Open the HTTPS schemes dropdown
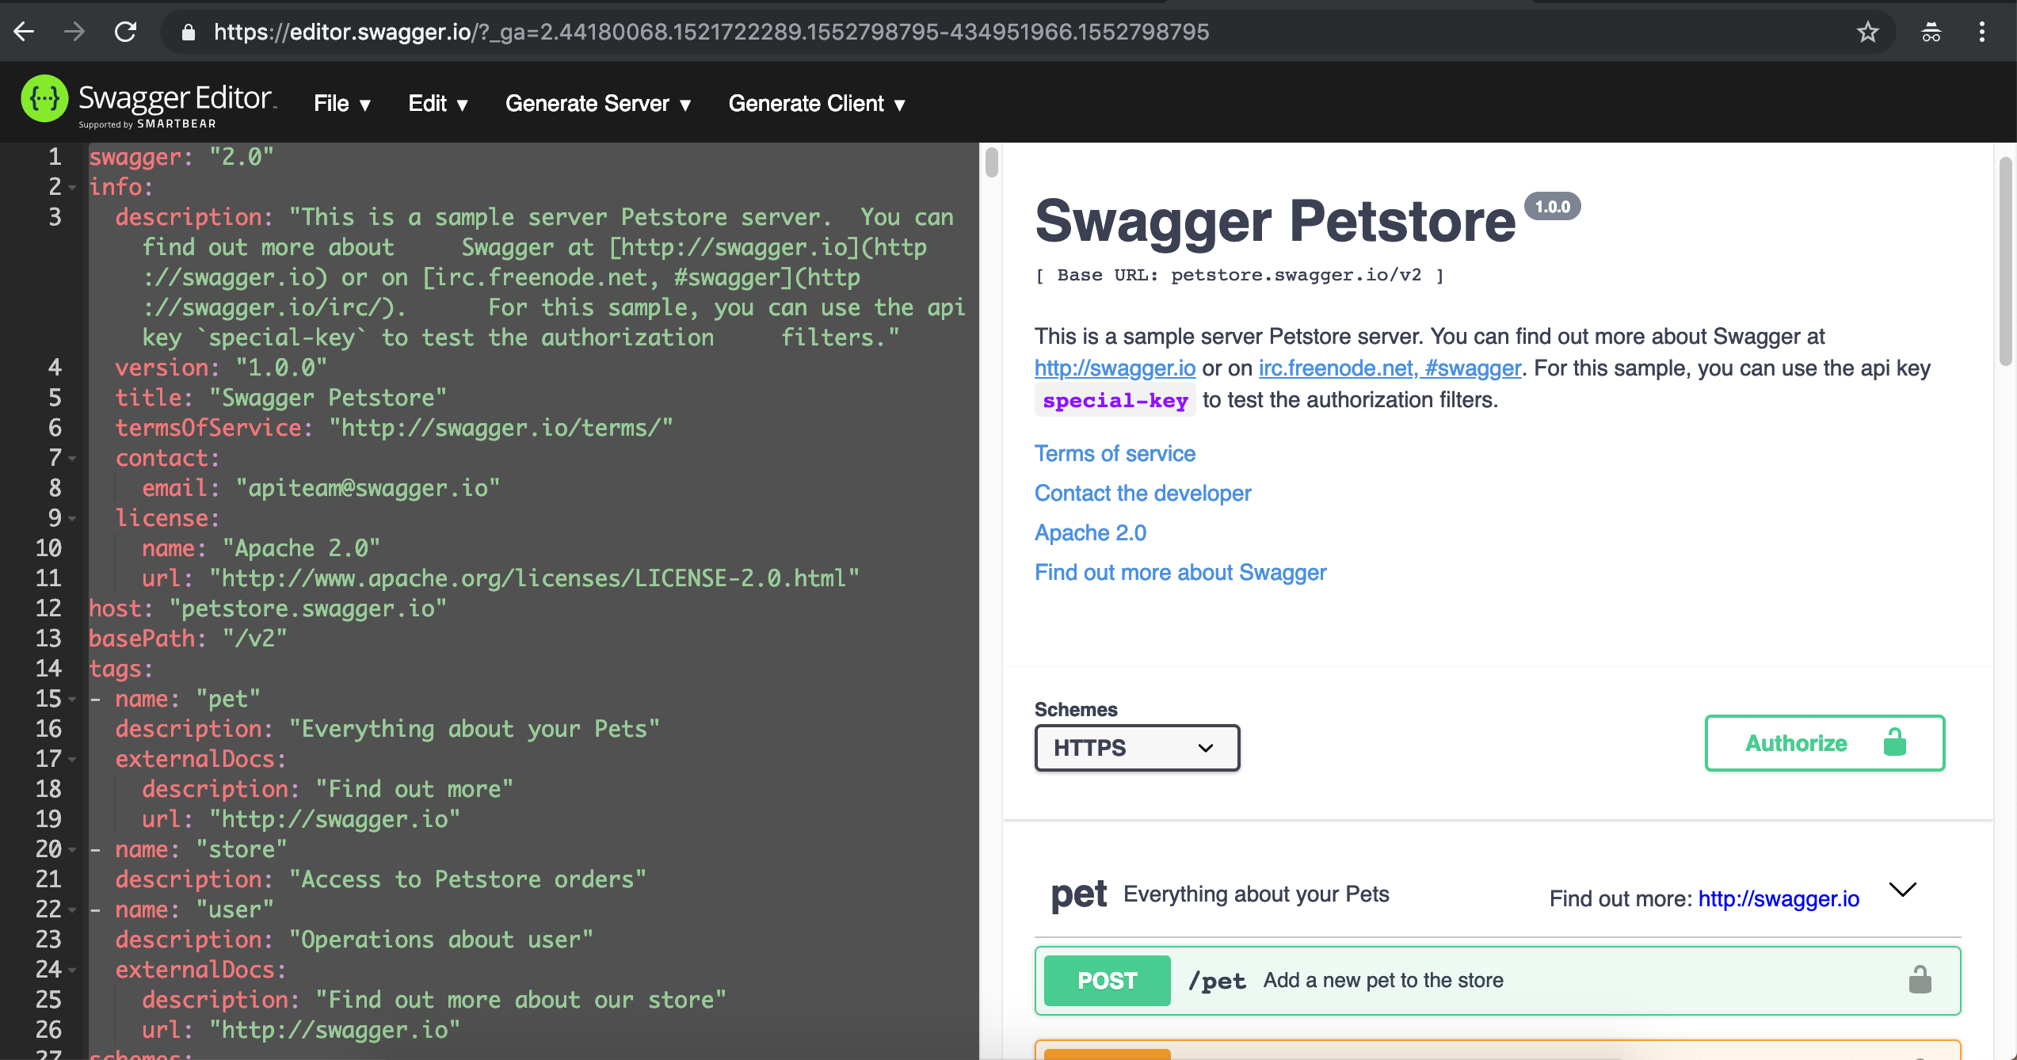 [x=1136, y=748]
